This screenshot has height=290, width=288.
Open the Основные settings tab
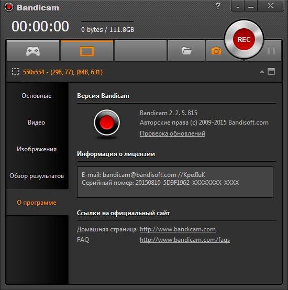[x=37, y=96]
